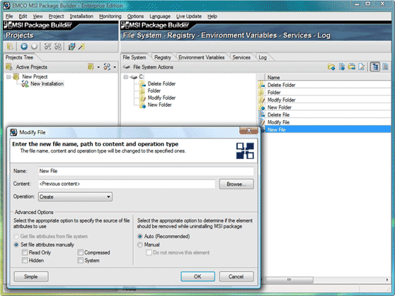This screenshot has width=395, height=296.
Task: Enable the Hidden checkbox
Action: [25, 260]
